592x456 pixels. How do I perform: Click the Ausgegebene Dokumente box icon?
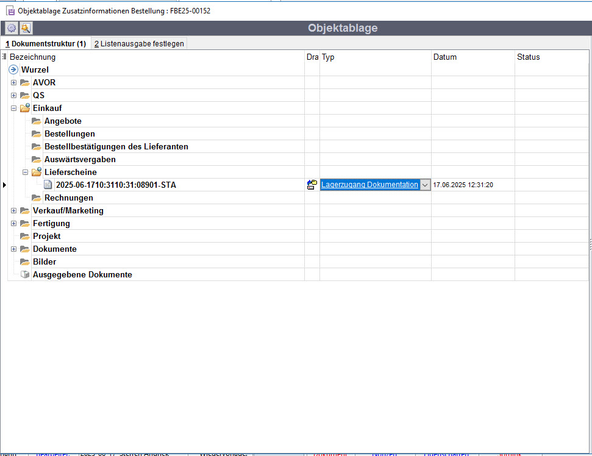pyautogui.click(x=25, y=274)
